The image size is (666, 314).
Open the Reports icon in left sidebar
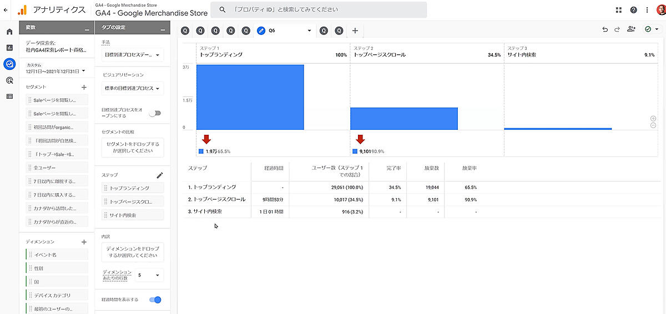pyautogui.click(x=9, y=48)
